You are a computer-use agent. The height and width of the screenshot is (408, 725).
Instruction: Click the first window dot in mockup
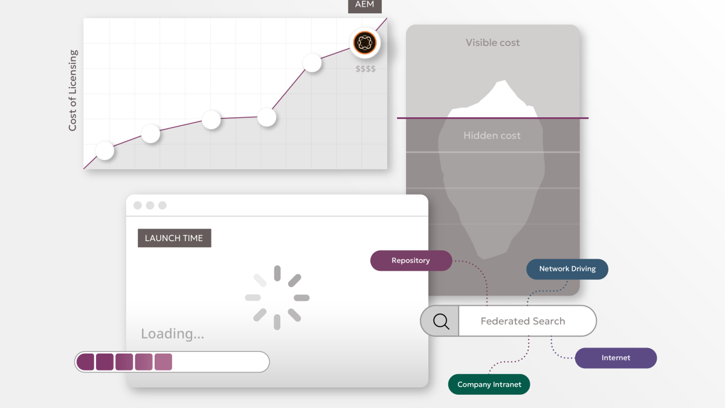point(138,206)
